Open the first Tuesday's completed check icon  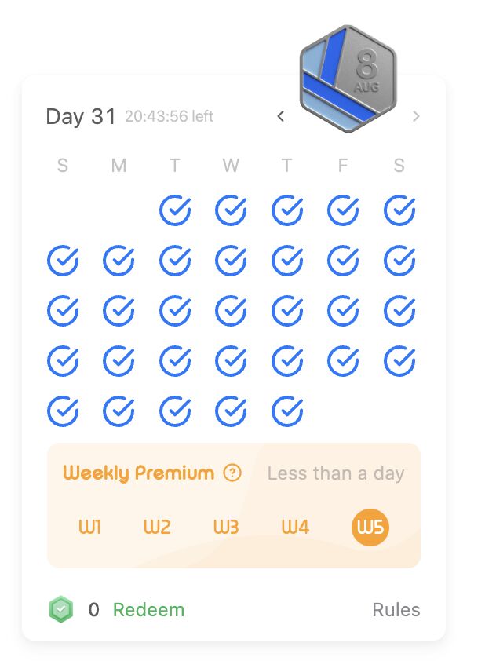pos(175,210)
